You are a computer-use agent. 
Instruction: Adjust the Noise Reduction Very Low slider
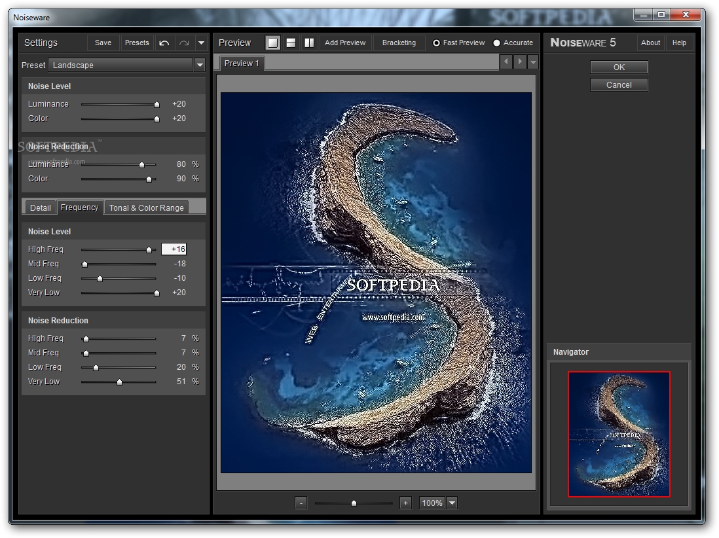point(120,382)
